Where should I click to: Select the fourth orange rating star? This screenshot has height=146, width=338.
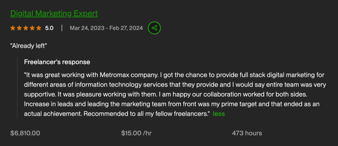tap(32, 28)
